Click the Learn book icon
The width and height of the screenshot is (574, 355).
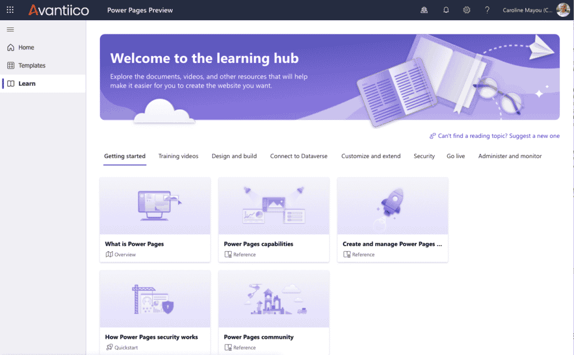coord(11,84)
